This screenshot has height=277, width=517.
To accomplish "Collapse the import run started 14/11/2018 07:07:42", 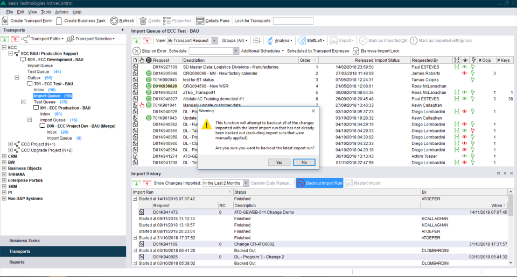I will 135,199.
